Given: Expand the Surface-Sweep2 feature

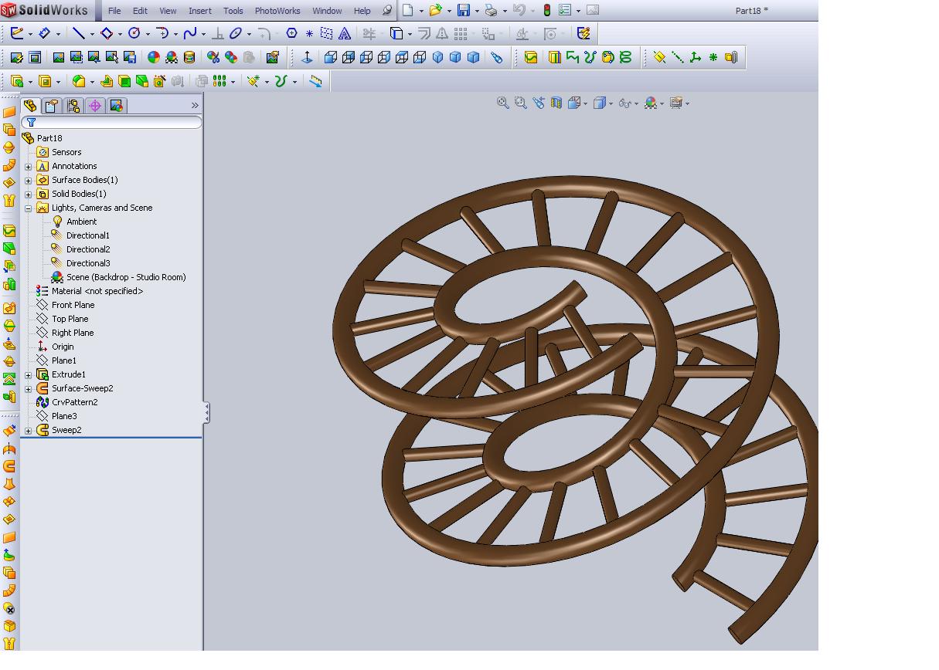Looking at the screenshot, I should [29, 388].
